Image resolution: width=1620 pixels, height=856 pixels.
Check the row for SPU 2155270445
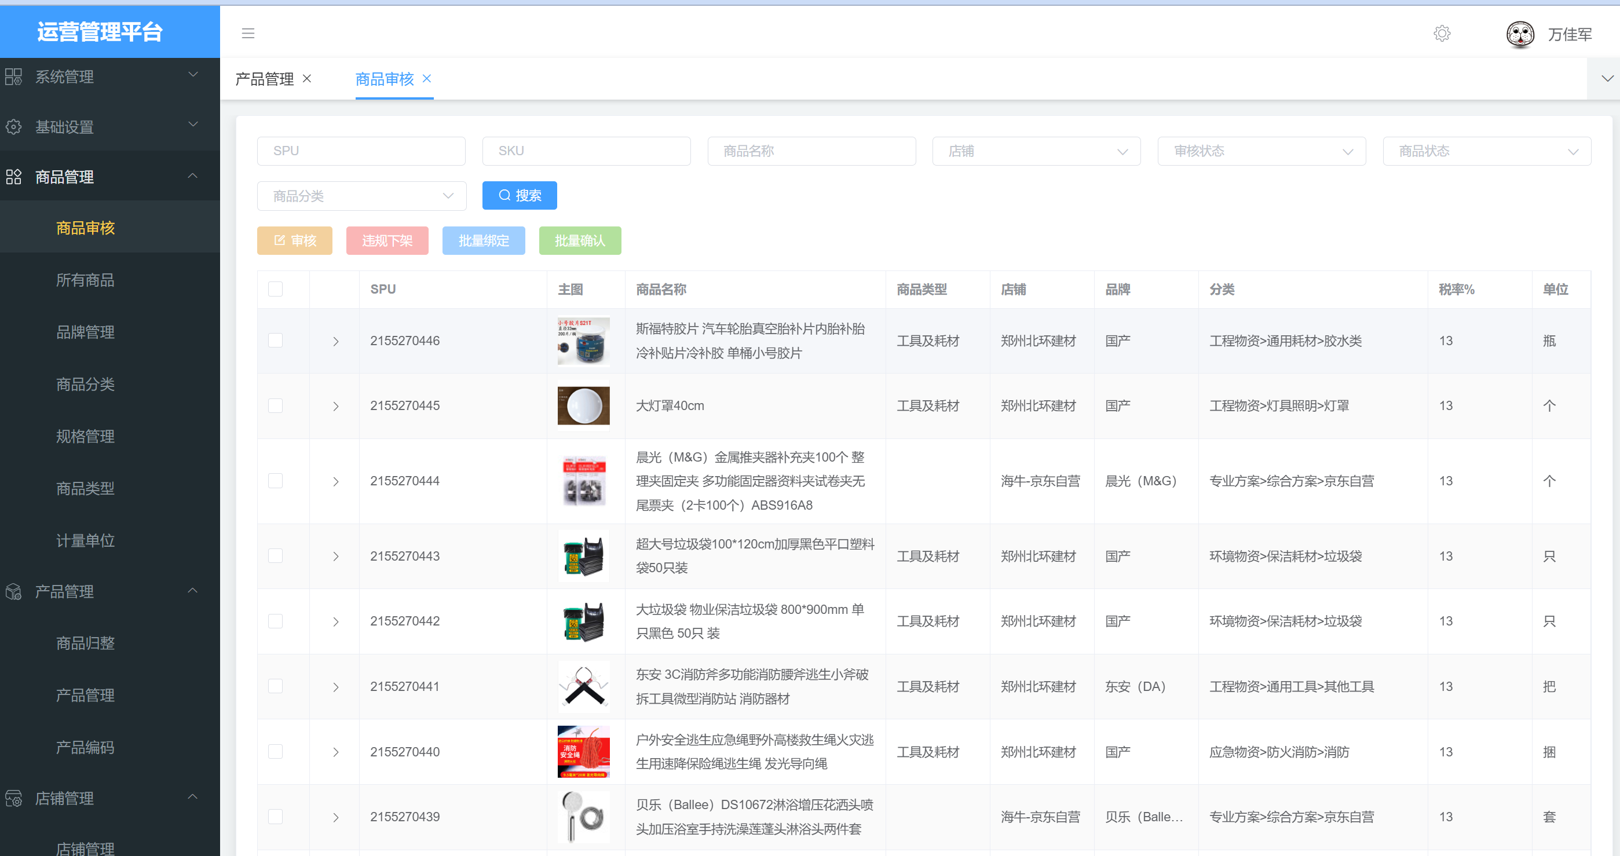coord(276,405)
